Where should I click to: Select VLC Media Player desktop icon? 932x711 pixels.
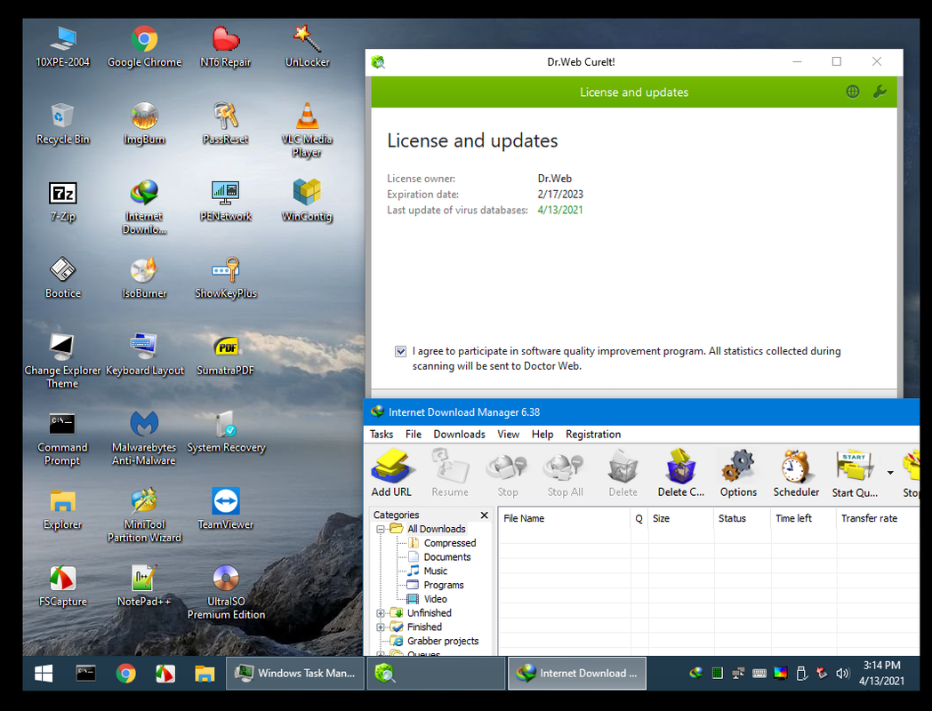[x=307, y=130]
